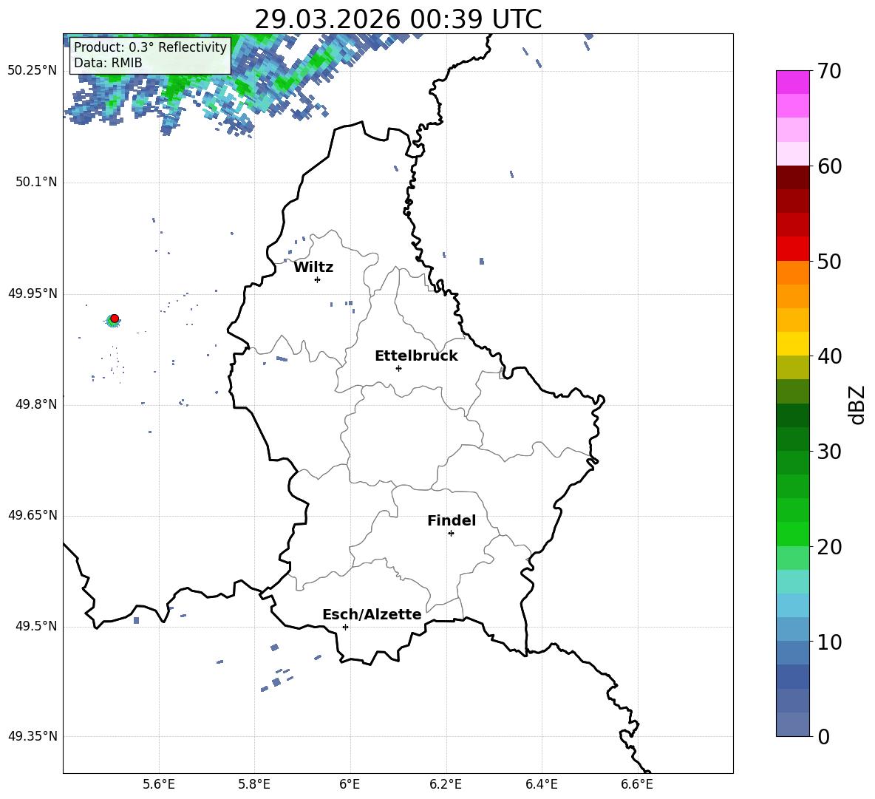Viewport: 875px width, 799px height.
Task: Select the Findel station cross marker
Action: [451, 534]
